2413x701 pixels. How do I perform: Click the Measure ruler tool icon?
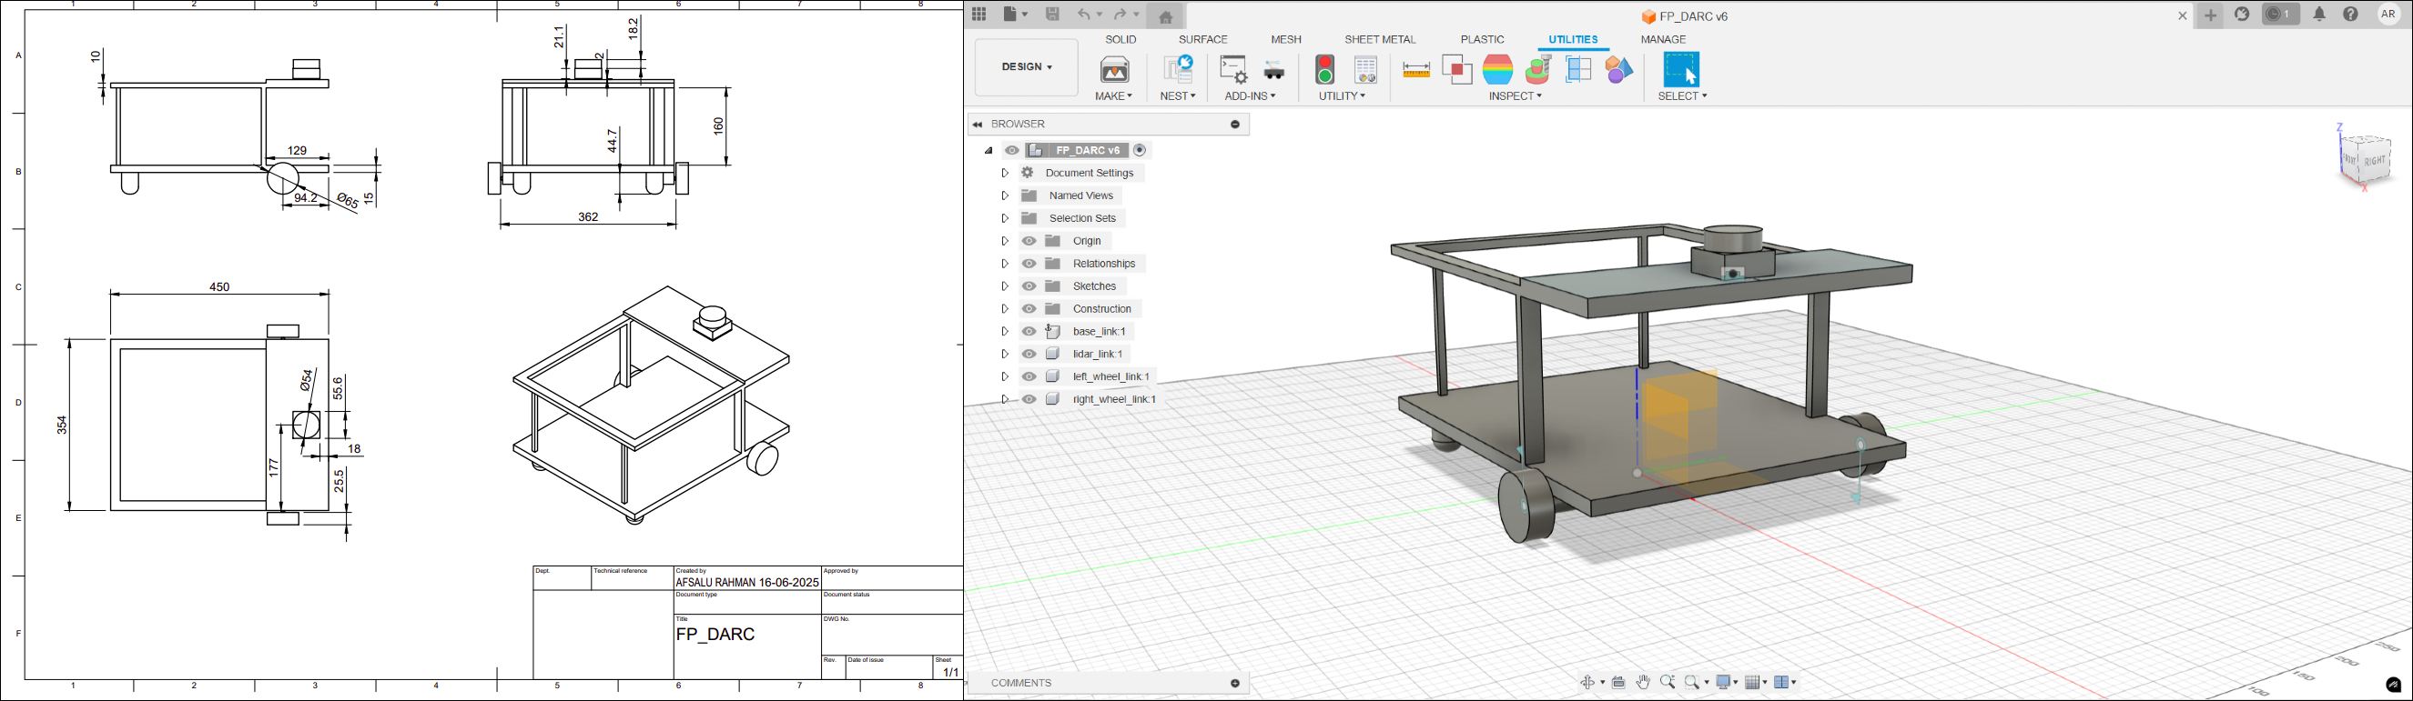pyautogui.click(x=1415, y=70)
